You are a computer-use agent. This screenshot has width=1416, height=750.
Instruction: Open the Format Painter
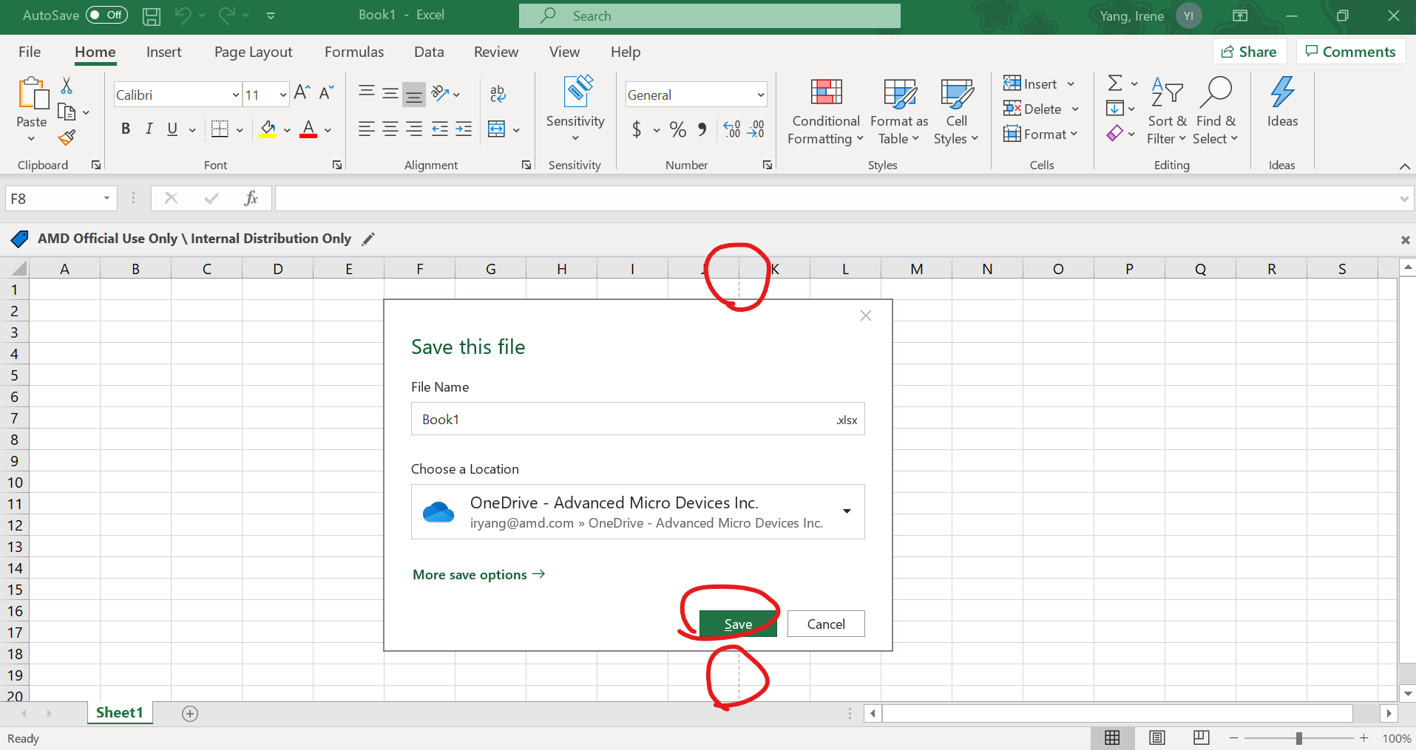click(x=67, y=137)
